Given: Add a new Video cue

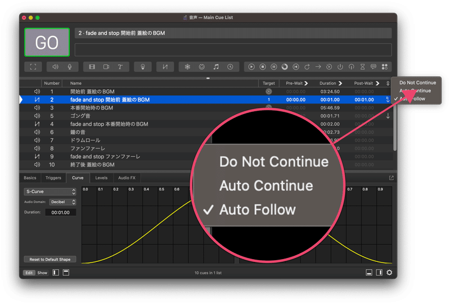Looking at the screenshot, I should [92, 67].
